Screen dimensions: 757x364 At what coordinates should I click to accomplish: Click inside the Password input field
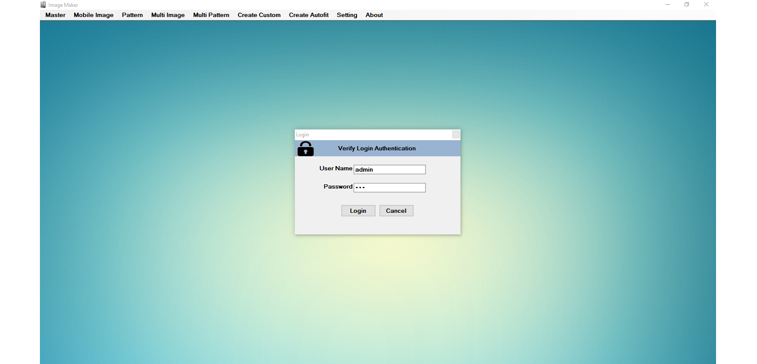[389, 188]
